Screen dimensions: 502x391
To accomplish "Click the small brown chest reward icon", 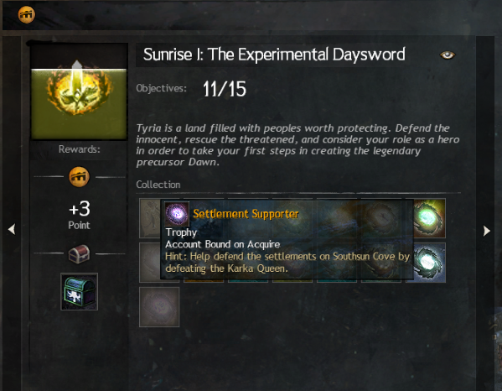I will point(79,254).
